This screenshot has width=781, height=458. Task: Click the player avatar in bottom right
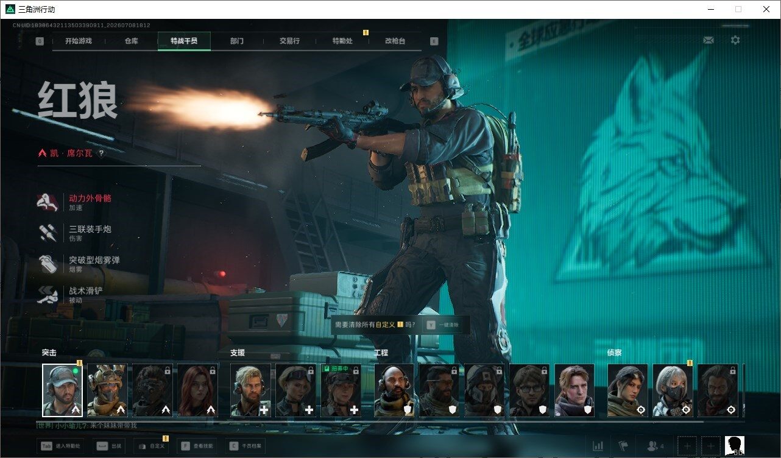734,446
